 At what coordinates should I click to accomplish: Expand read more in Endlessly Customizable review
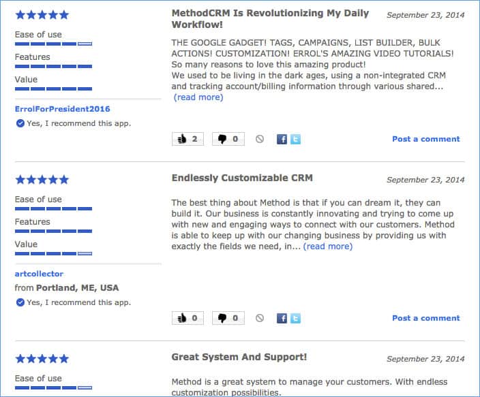tap(327, 247)
